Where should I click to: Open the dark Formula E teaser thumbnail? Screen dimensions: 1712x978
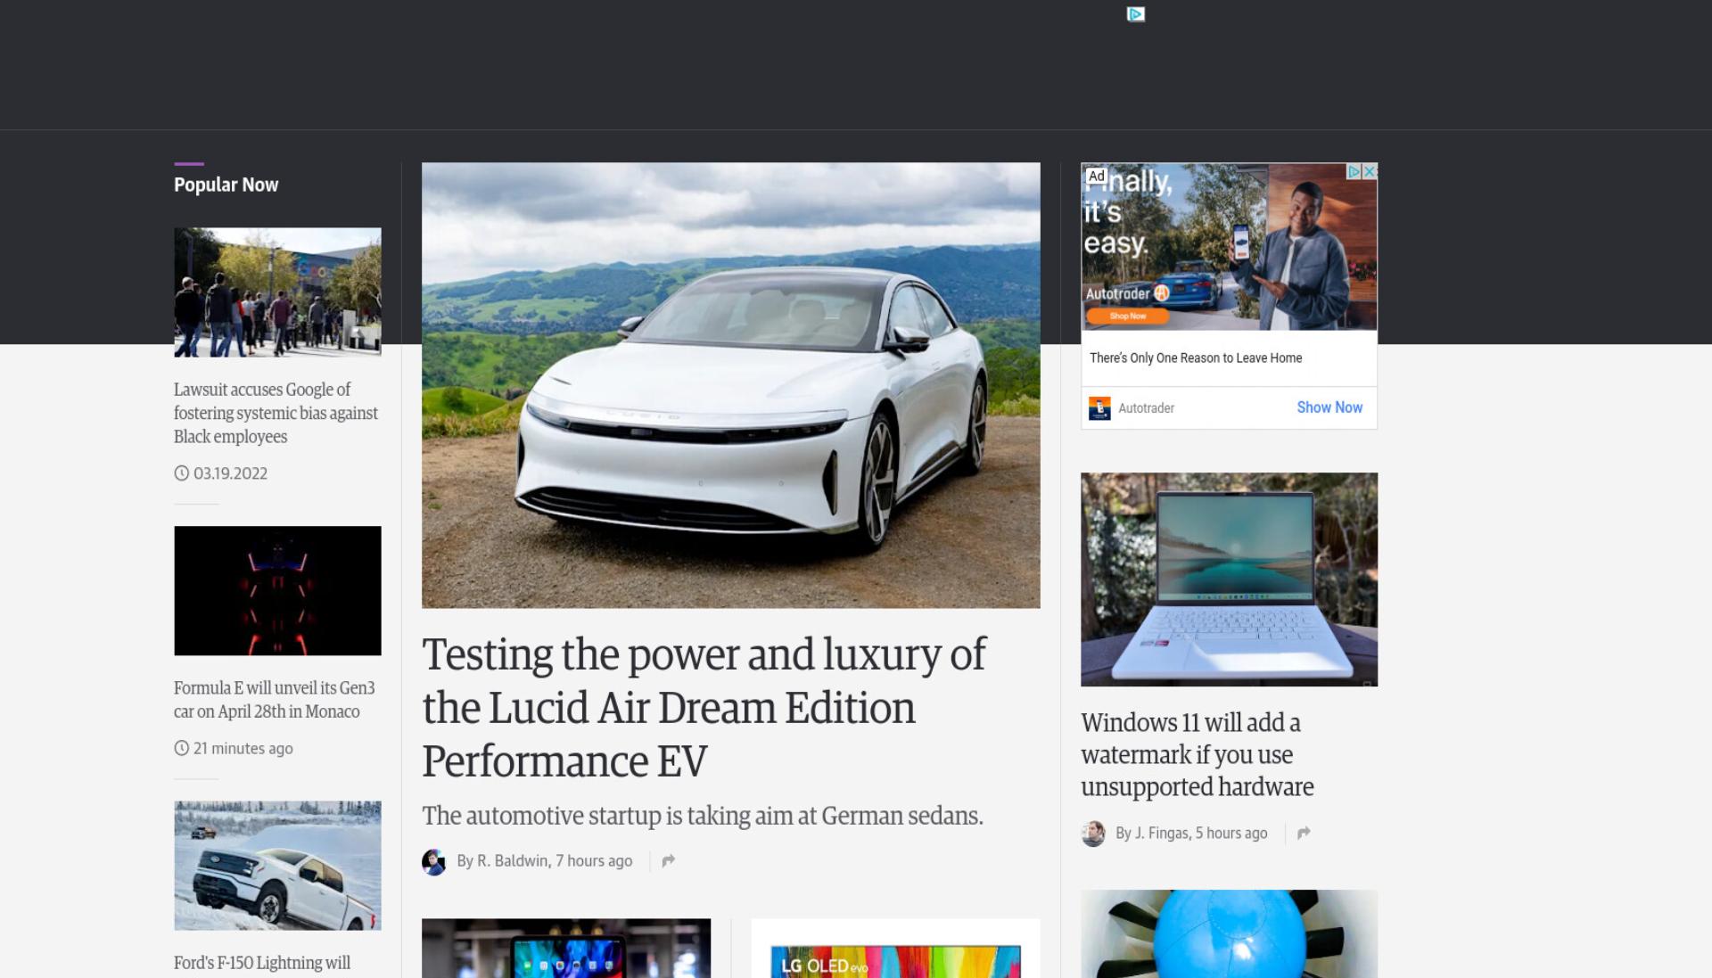click(277, 591)
